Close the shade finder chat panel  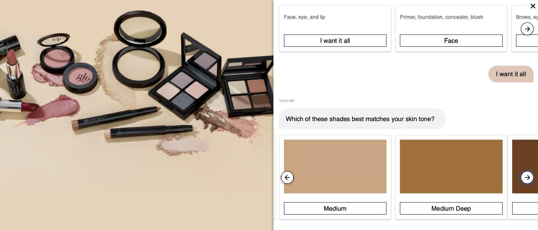pyautogui.click(x=532, y=6)
